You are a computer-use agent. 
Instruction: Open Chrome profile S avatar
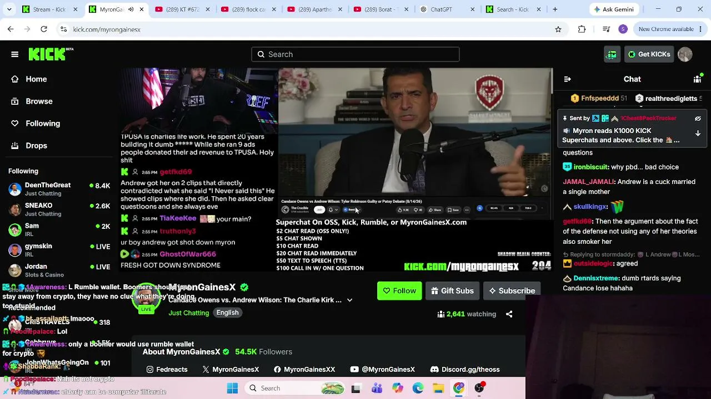tap(623, 29)
